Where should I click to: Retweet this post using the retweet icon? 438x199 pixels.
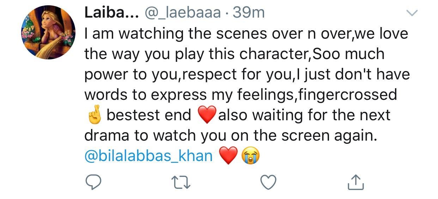pos(181,182)
